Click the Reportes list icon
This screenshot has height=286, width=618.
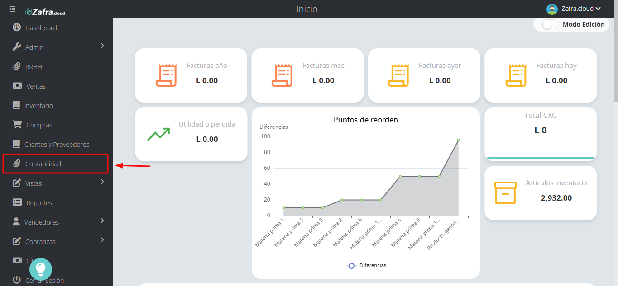pyautogui.click(x=17, y=202)
